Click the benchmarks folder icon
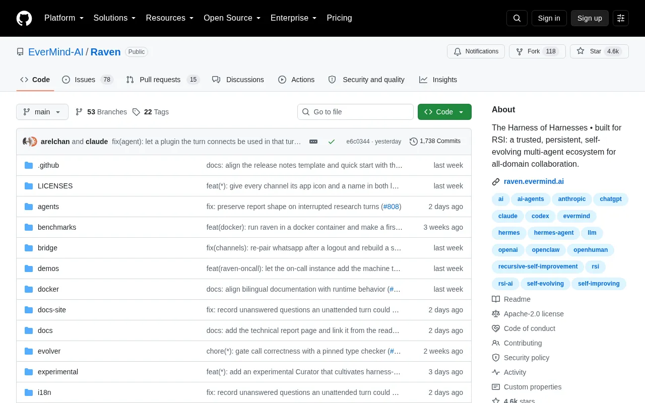 click(29, 227)
